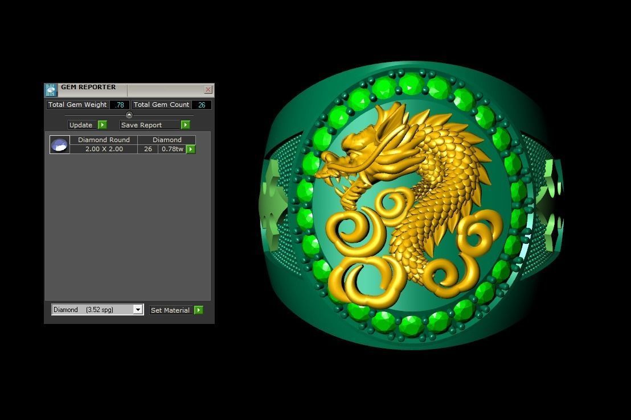Screen dimensions: 631x420
Task: Click the Save Report button
Action: (150, 125)
